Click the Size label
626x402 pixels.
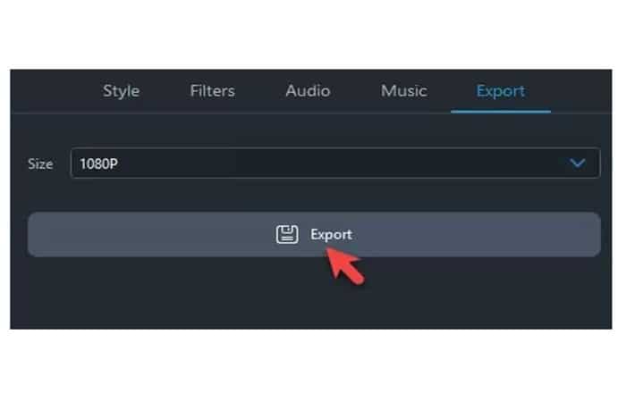[x=40, y=163]
